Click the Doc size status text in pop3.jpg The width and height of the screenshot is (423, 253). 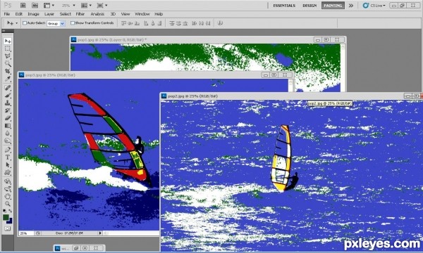69,233
